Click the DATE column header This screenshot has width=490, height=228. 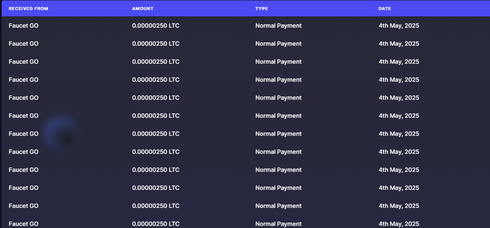pos(385,9)
